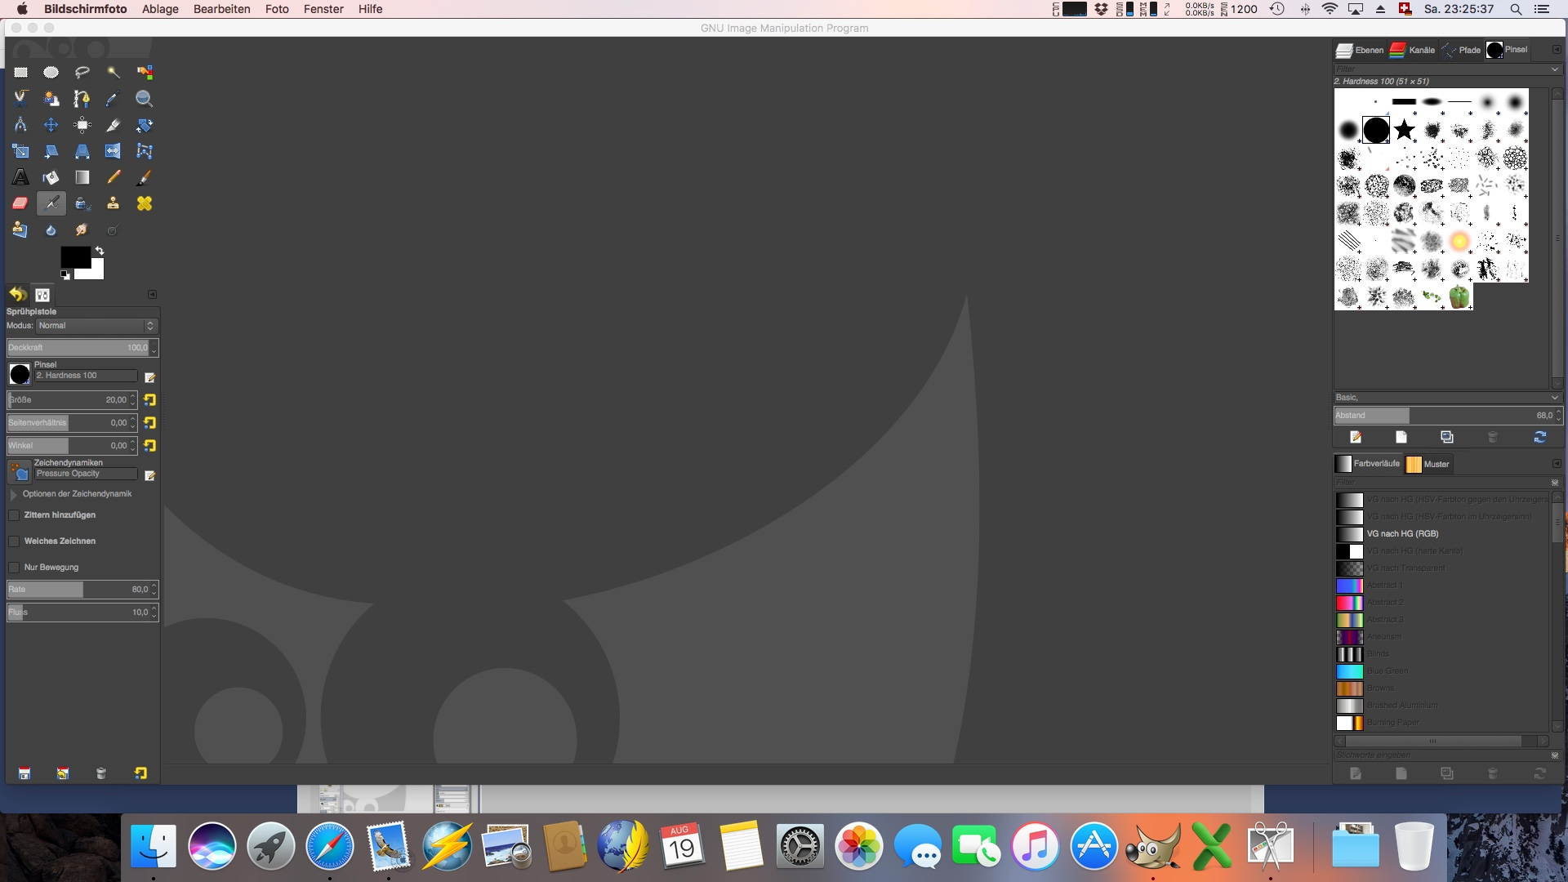Select the Free Select lasso tool

tap(82, 73)
